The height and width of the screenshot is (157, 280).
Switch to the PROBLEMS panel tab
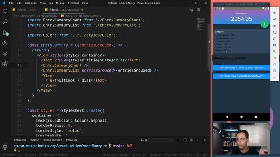pyautogui.click(x=20, y=140)
